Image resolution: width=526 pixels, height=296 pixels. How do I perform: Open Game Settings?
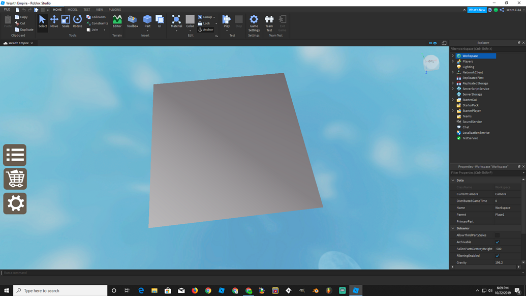pos(254,23)
